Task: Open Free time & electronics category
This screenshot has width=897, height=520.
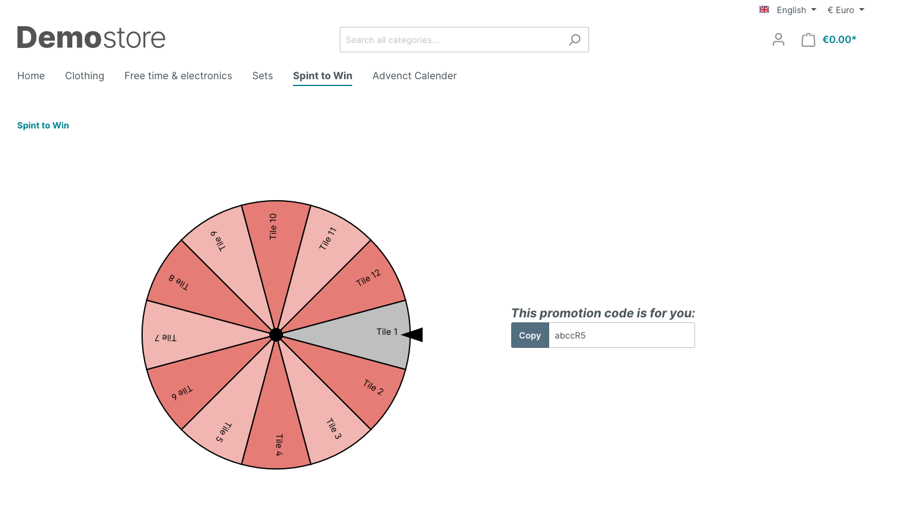Action: pos(178,75)
